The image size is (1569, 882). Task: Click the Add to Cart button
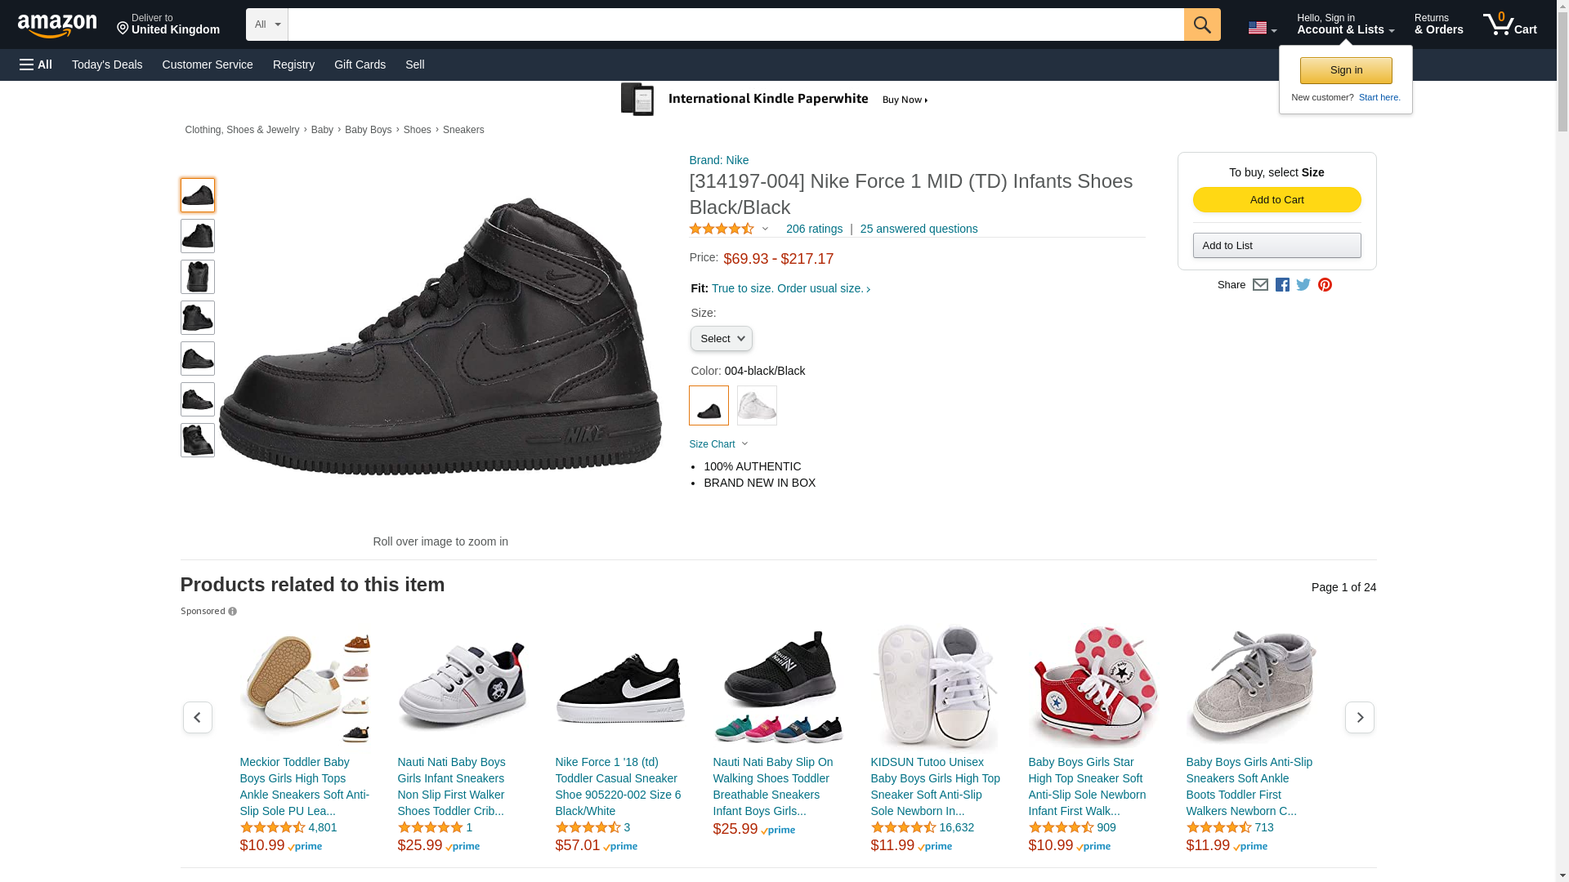tap(1276, 200)
